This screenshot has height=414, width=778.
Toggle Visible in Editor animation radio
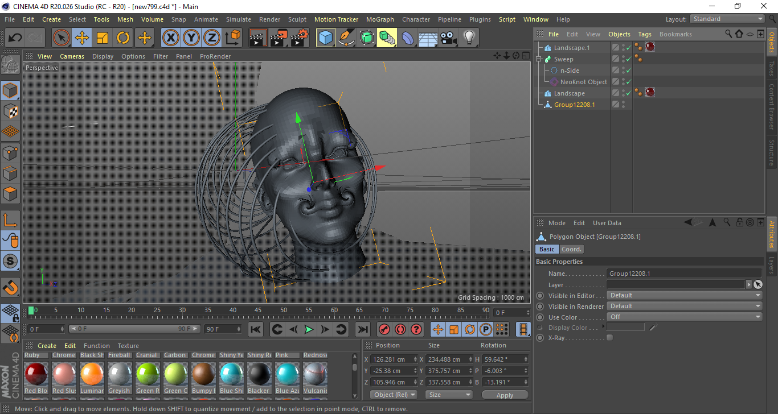[540, 296]
